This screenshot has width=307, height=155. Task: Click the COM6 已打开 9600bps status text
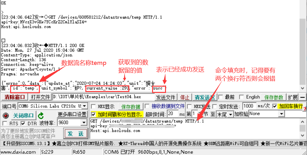(149, 152)
